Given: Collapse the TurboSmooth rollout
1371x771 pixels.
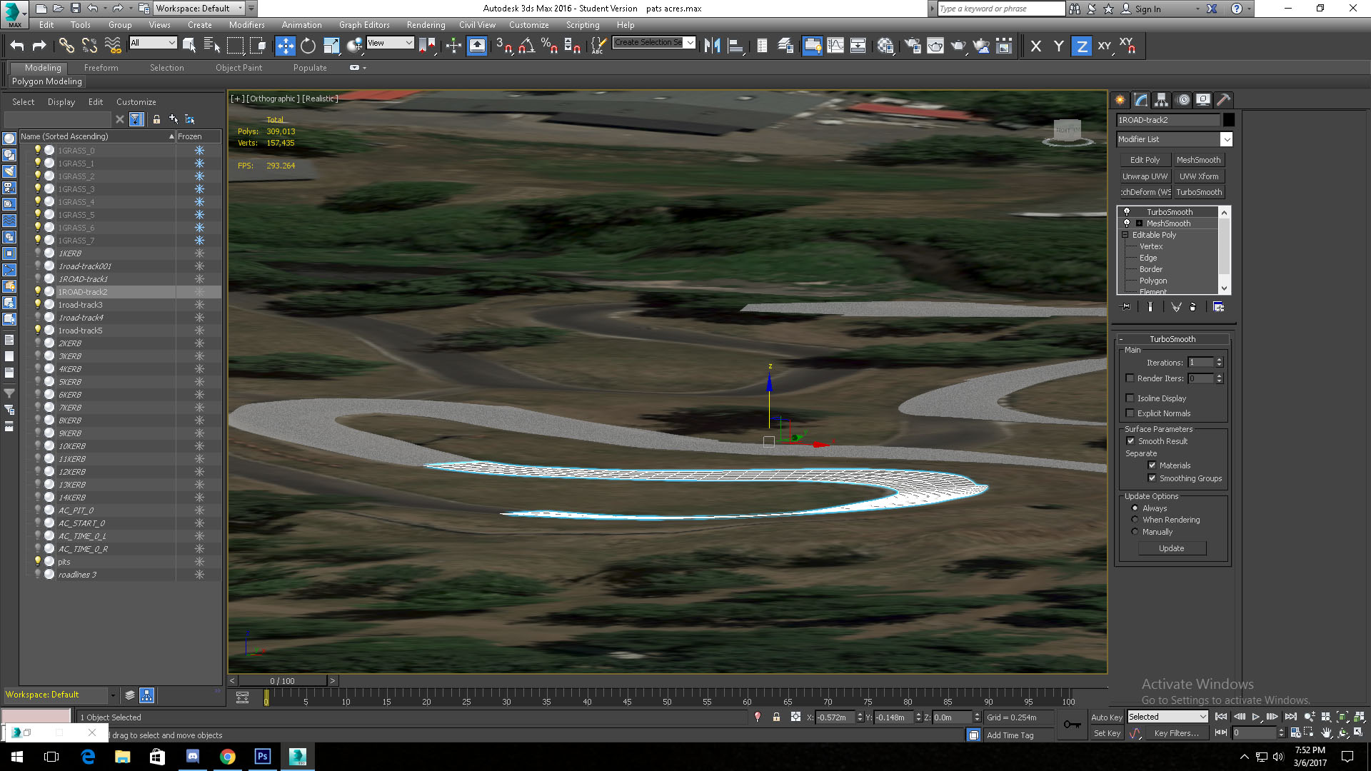Looking at the screenshot, I should click(1173, 339).
